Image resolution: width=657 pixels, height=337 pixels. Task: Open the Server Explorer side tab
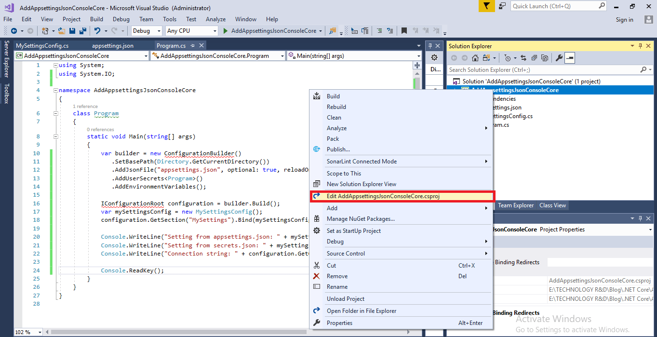coord(7,59)
